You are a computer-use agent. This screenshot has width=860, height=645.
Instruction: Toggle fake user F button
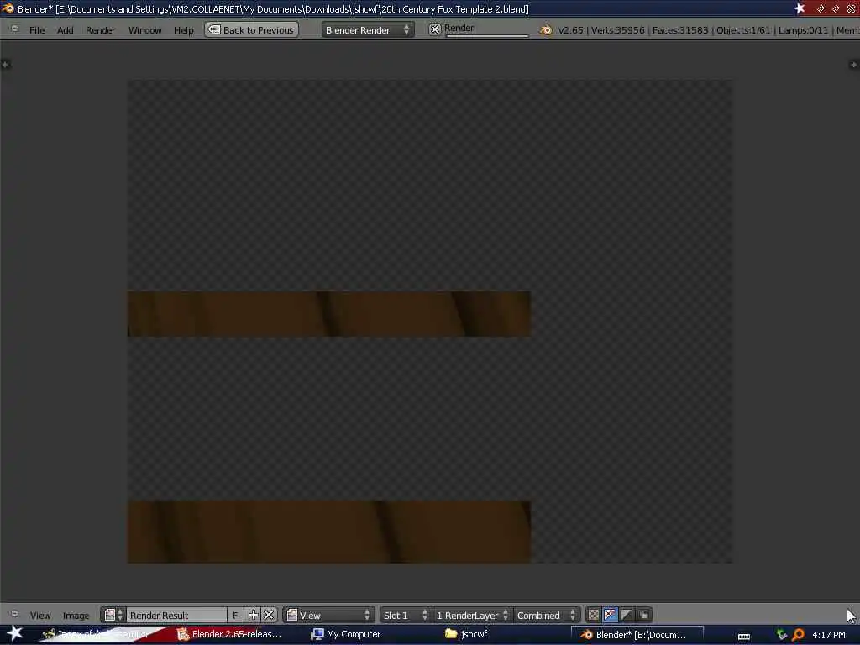click(235, 616)
